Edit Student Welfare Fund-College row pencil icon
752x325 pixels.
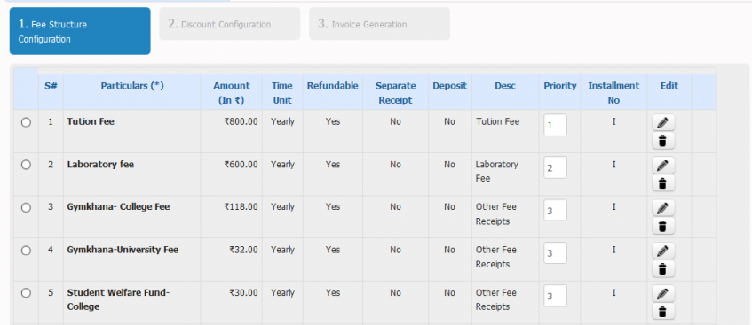pos(663,293)
